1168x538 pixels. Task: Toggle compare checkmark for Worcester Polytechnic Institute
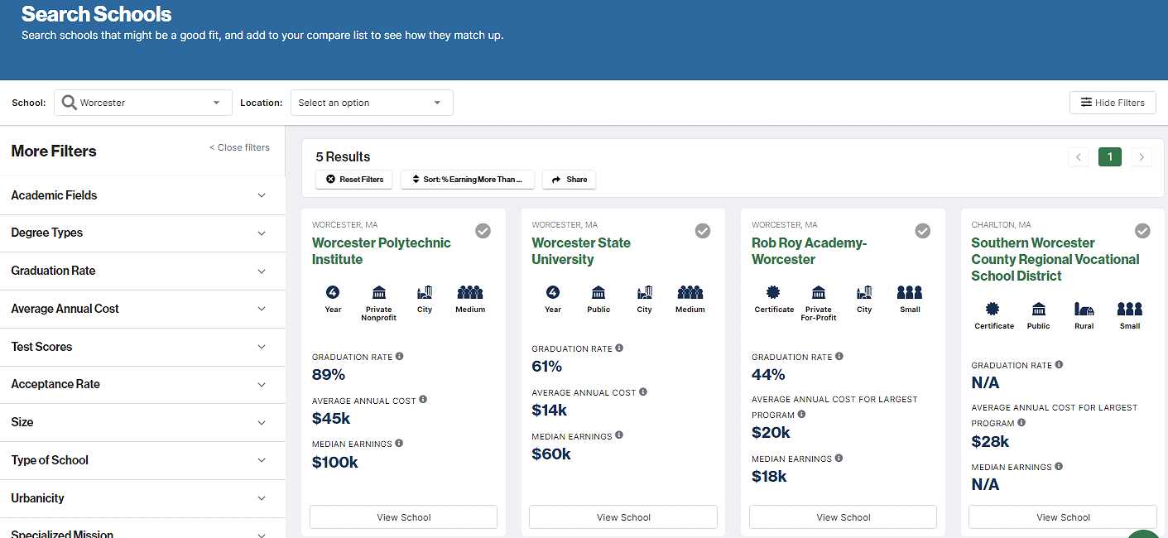click(x=483, y=231)
